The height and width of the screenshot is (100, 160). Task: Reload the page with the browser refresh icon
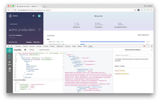(x=15, y=10)
